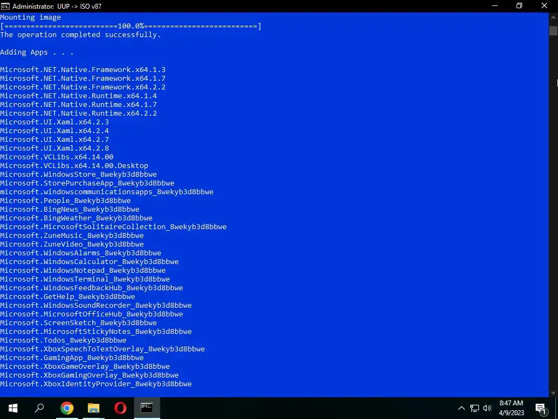This screenshot has width=558, height=419.
Task: Click the Microsoft.XboxIdentityProvider line
Action: coord(96,384)
